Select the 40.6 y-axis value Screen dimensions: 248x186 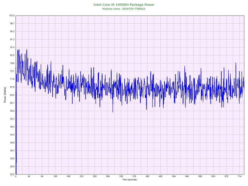(12, 143)
